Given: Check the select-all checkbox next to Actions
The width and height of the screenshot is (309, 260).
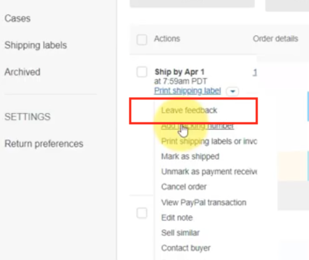Looking at the screenshot, I should coord(142,40).
